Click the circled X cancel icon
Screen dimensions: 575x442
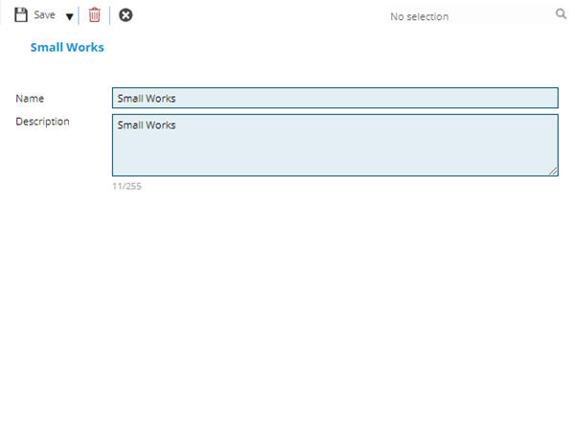coord(126,15)
